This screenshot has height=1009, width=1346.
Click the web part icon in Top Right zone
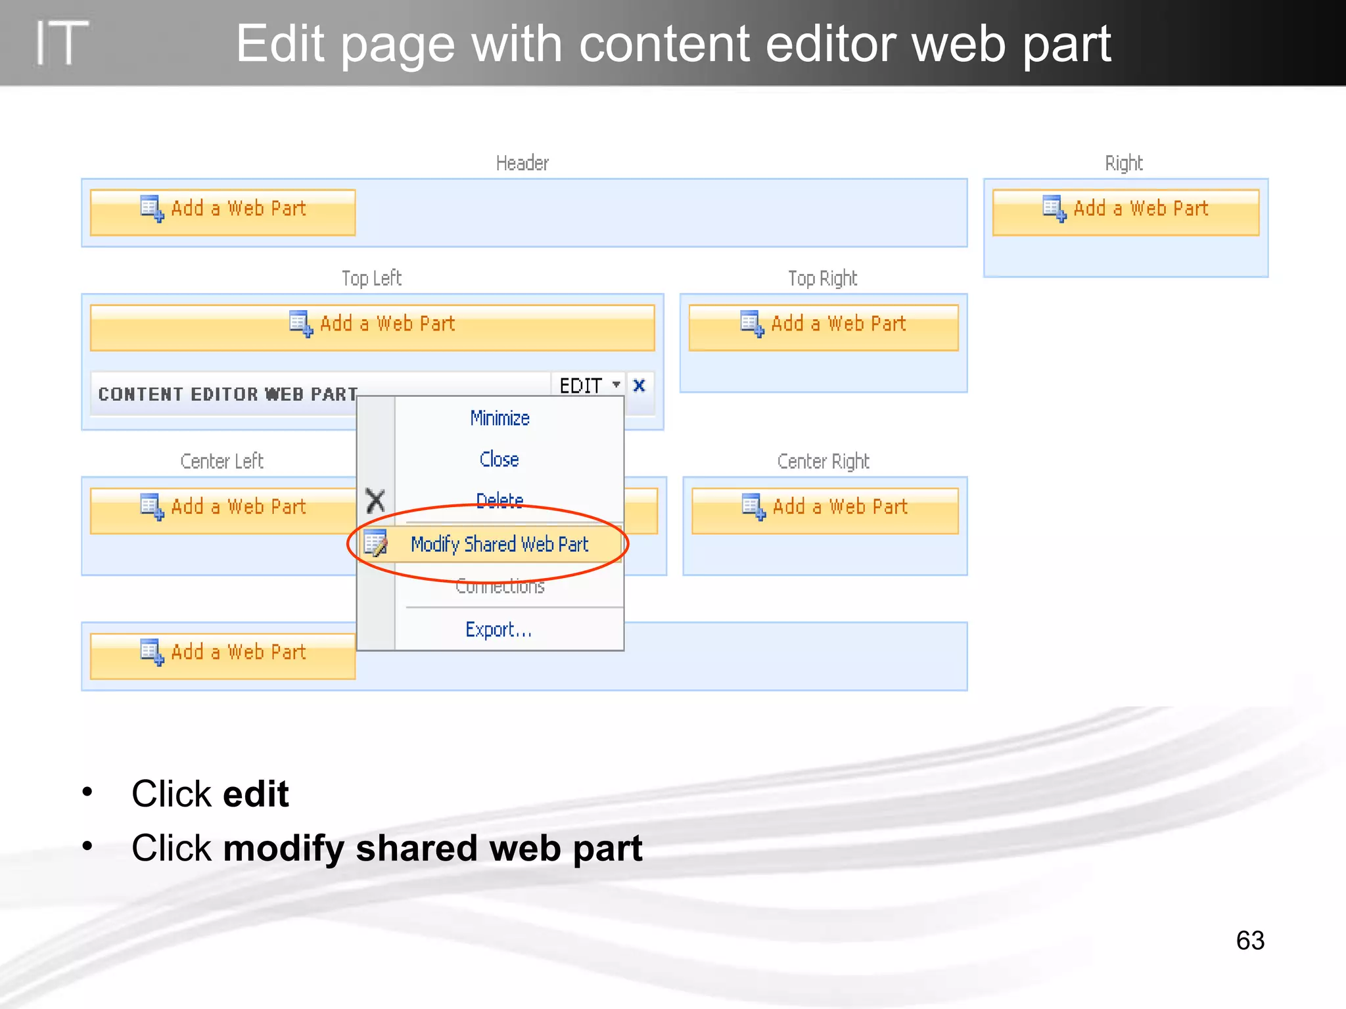click(x=752, y=323)
